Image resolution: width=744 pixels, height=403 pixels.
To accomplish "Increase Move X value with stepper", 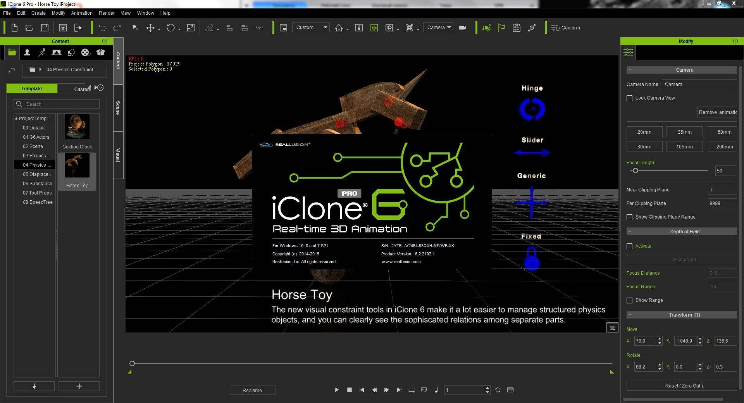I will [660, 339].
